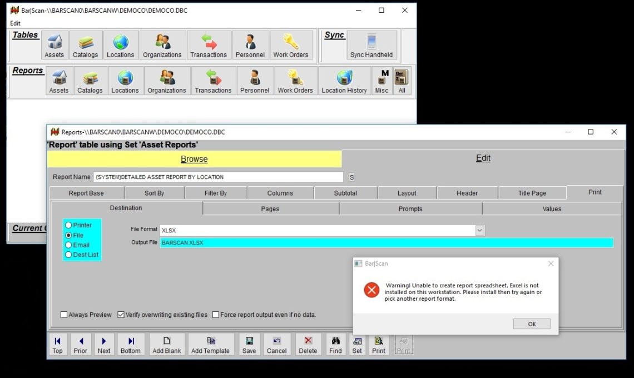Open the Work Orders reports icon
This screenshot has height=378, width=634.
point(295,81)
